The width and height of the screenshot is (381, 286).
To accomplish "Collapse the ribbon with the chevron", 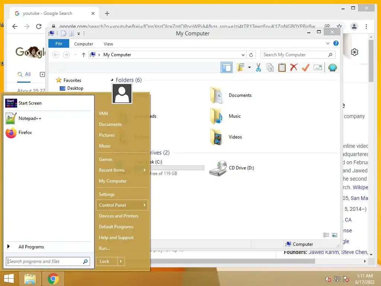I will [327, 44].
